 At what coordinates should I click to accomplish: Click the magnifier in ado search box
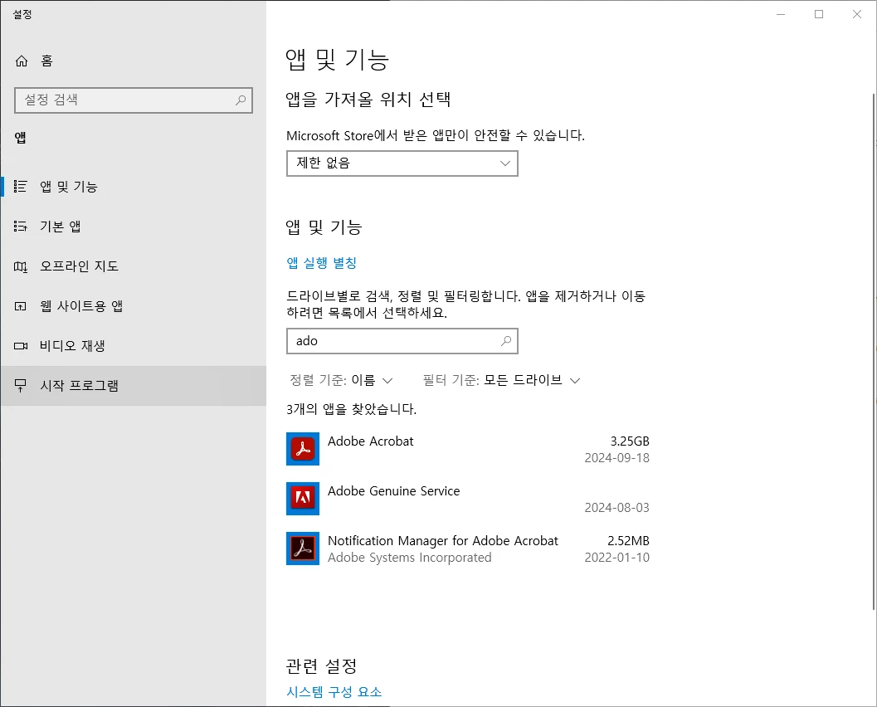[505, 340]
